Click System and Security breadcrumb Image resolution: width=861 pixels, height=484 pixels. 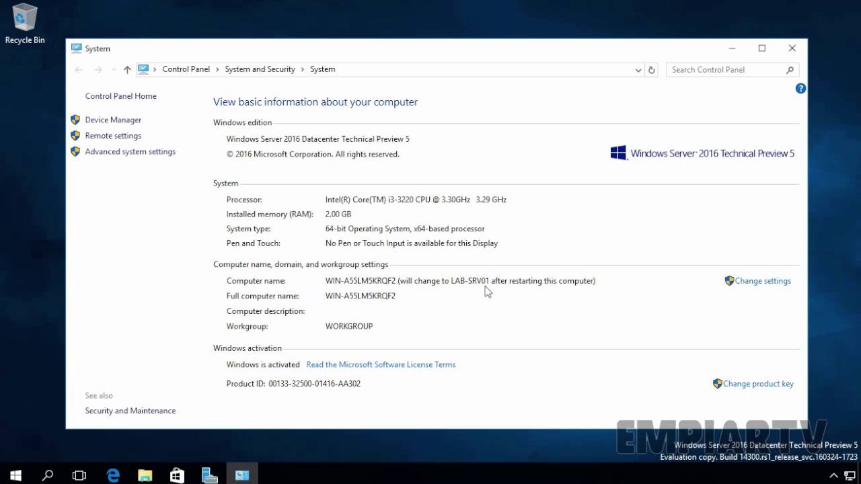tap(260, 69)
